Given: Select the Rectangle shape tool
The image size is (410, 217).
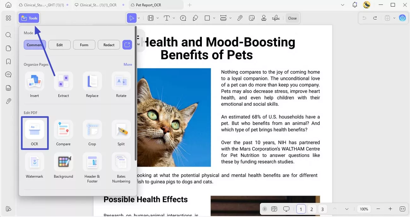Looking at the screenshot, I should [x=207, y=18].
